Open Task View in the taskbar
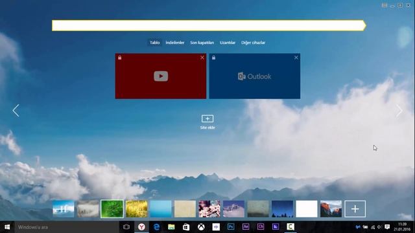 pos(126,227)
